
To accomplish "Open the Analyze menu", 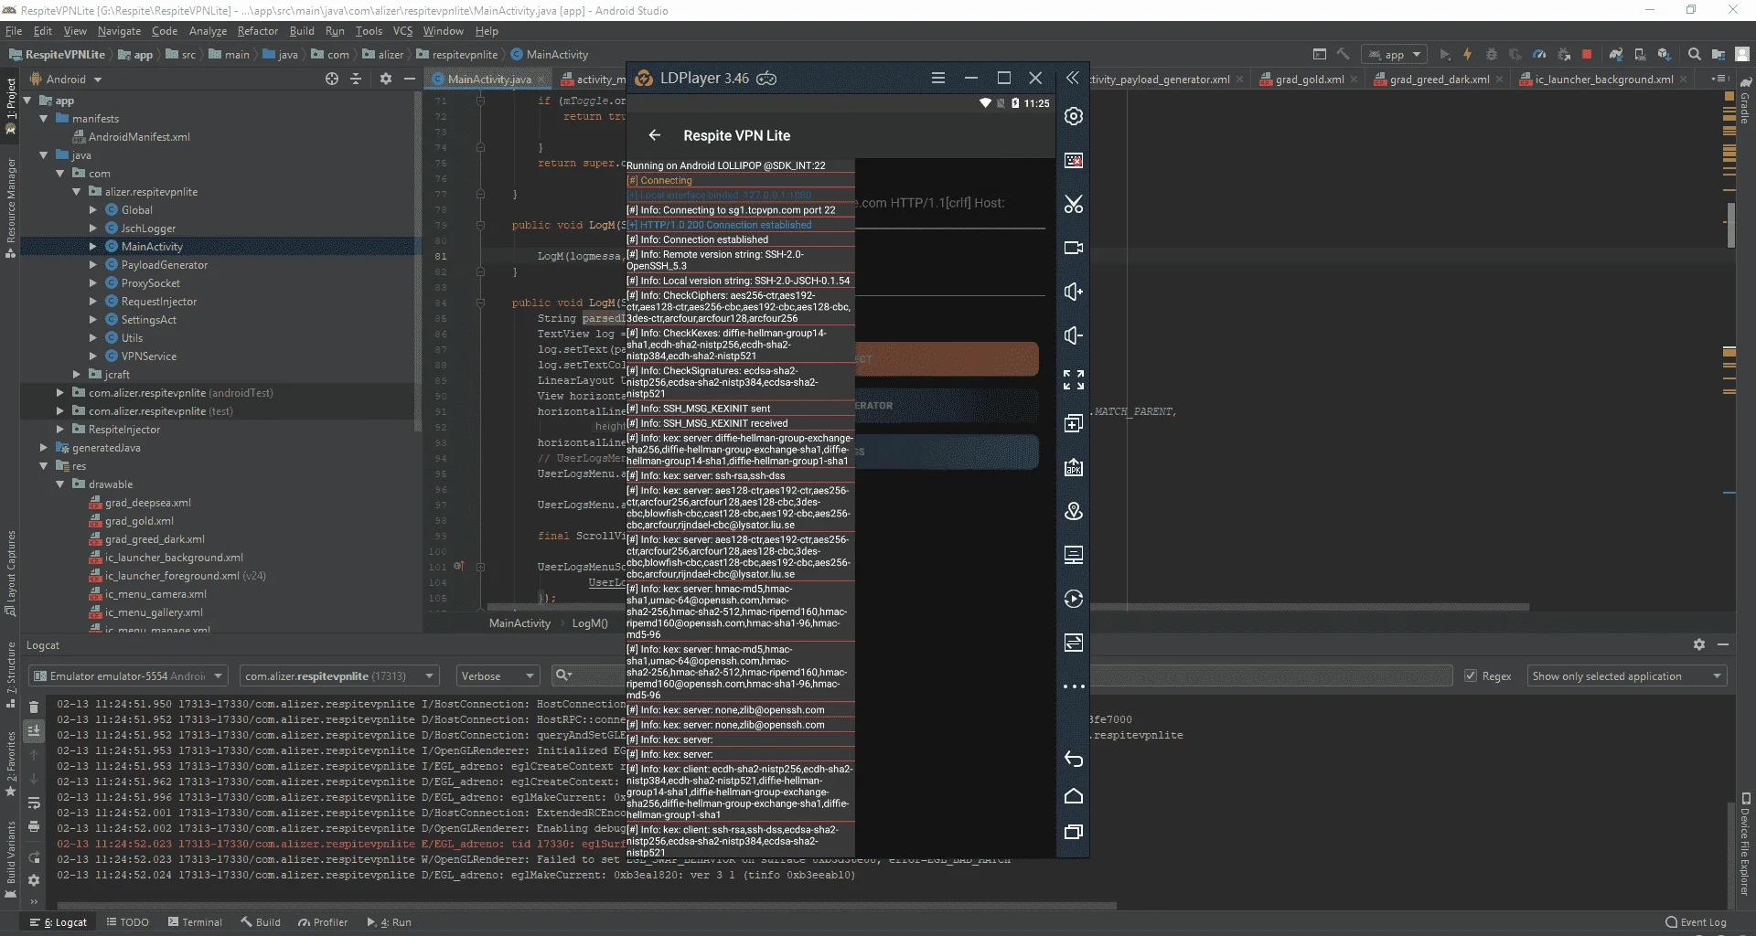I will (208, 31).
